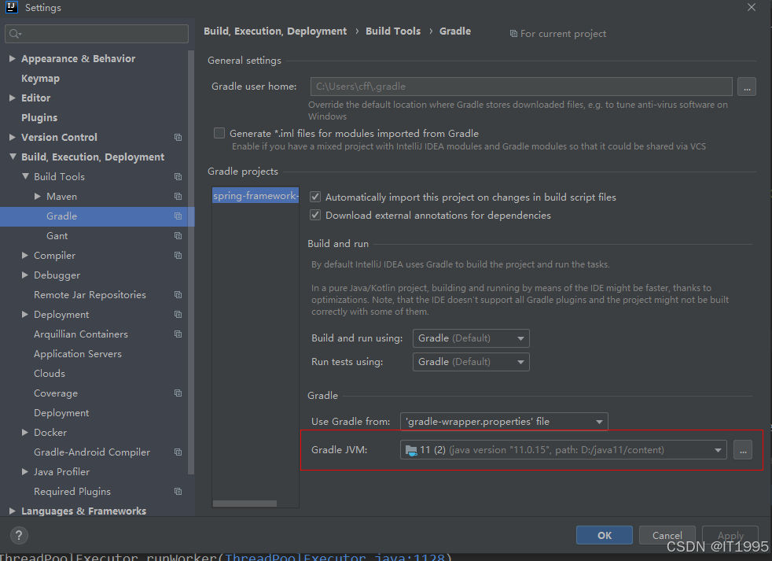Viewport: 772px width, 561px height.
Task: Click the project-level icon beside Gradle-Android Compiler
Action: click(178, 452)
